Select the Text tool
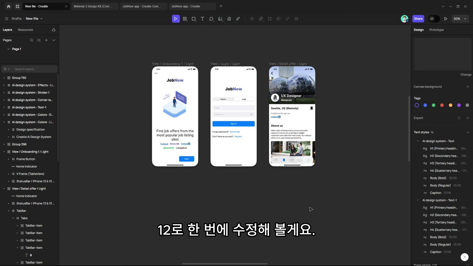The width and height of the screenshot is (473, 266). pos(202,19)
